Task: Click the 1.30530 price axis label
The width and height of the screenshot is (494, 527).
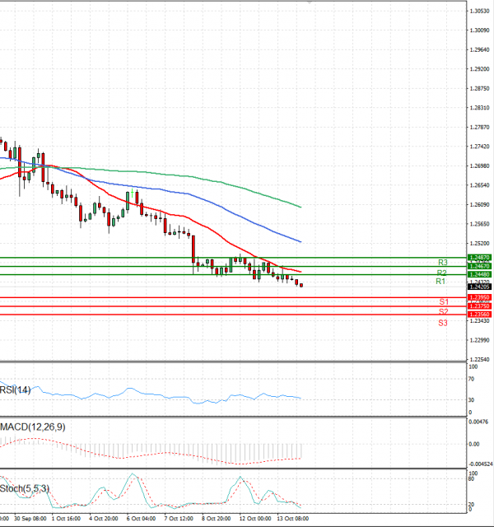Action: pyautogui.click(x=480, y=11)
